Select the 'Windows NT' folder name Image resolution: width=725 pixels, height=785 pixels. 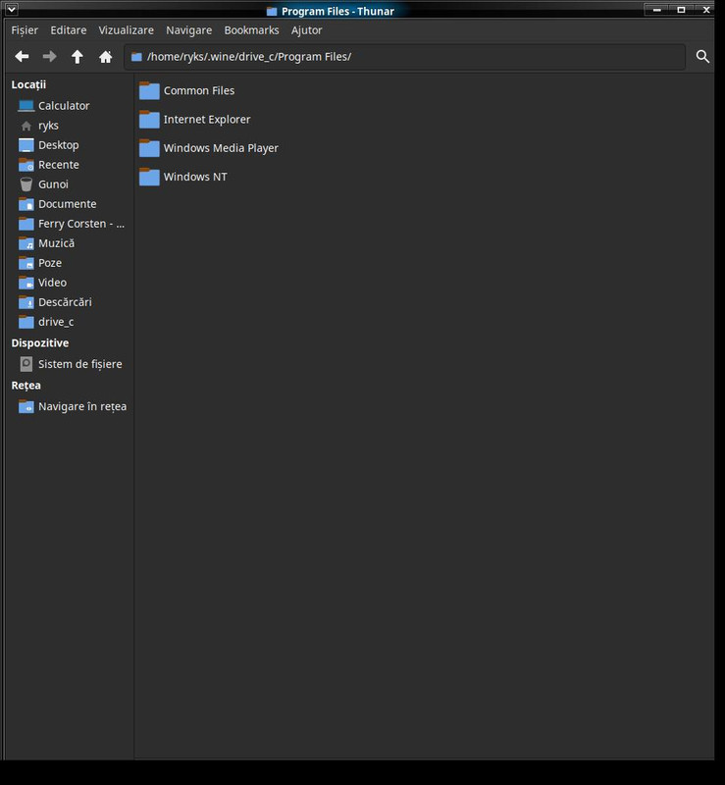[x=195, y=177]
